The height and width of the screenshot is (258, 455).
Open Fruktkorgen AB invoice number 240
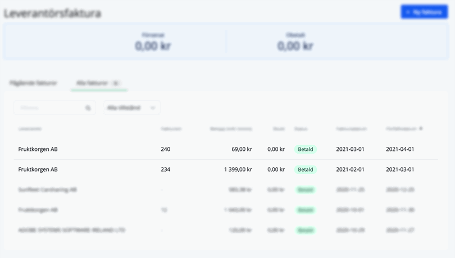[38, 149]
